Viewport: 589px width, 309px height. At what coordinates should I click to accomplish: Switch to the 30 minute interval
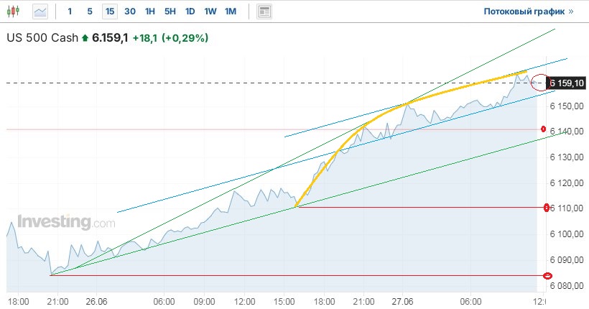click(x=129, y=11)
